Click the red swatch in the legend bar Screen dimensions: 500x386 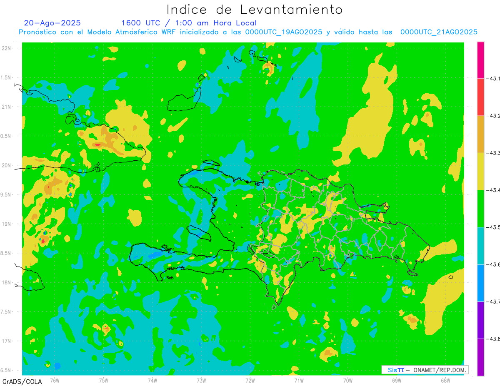[x=480, y=97]
